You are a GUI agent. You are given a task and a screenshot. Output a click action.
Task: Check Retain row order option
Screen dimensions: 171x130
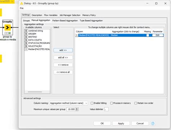pyautogui.click(x=136, y=103)
